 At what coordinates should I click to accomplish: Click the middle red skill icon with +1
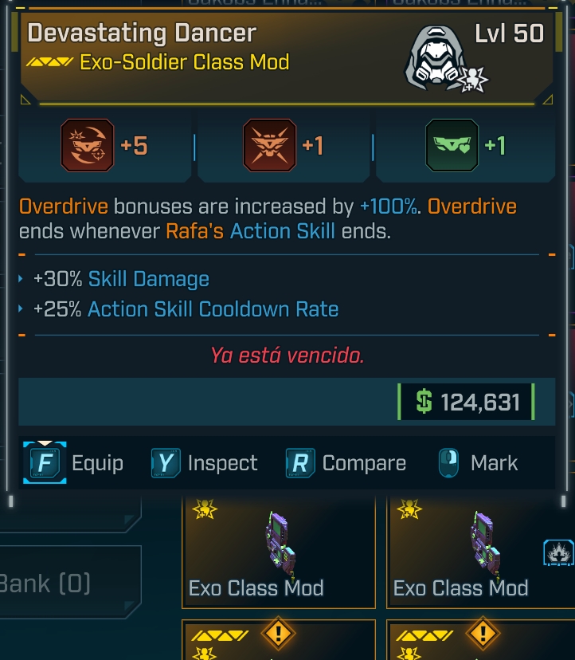click(x=269, y=146)
